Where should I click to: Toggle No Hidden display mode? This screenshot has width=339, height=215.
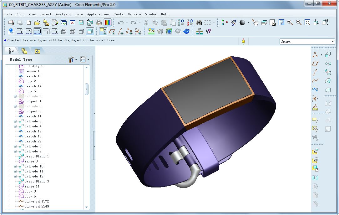(x=81, y=31)
